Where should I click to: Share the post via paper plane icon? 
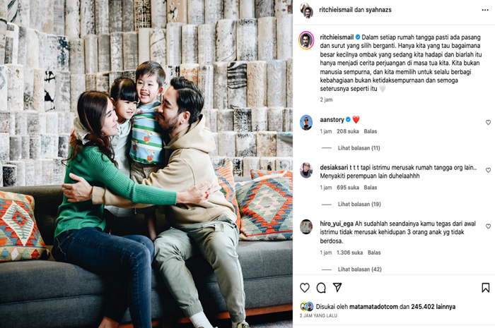pyautogui.click(x=337, y=287)
